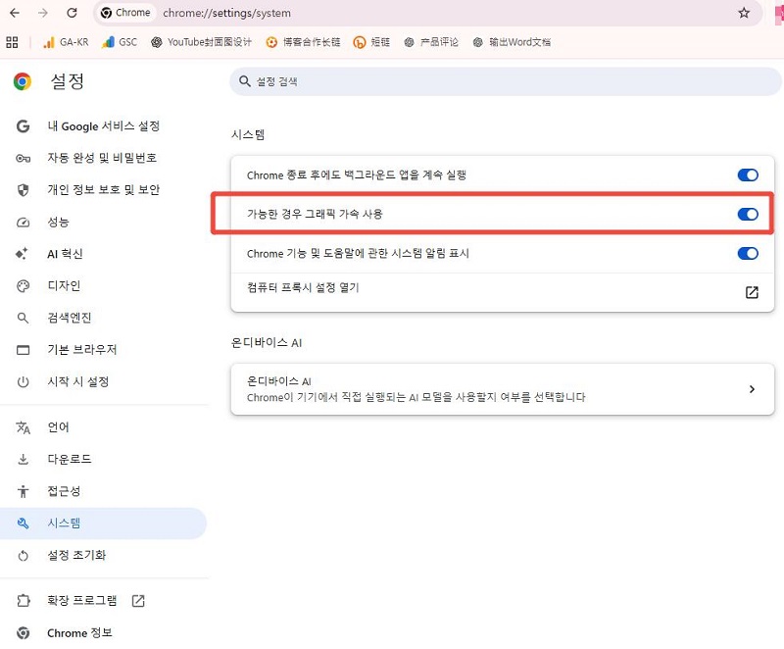Image resolution: width=784 pixels, height=649 pixels.
Task: Bookmark this page with star icon
Action: click(744, 13)
